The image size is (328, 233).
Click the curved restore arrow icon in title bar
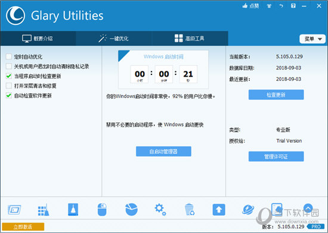tap(281, 6)
